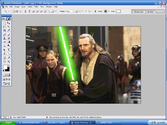Open geometry options arrow beside Custom Shape
The image size is (167, 125).
tap(56, 11)
